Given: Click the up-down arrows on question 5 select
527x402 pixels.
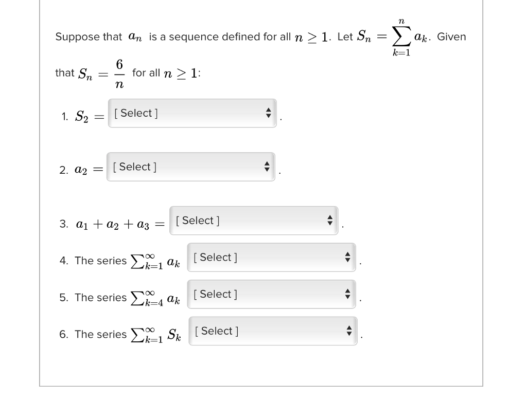Looking at the screenshot, I should coord(347,294).
